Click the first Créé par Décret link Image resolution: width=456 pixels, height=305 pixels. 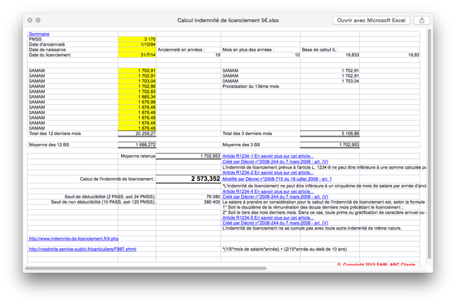point(276,161)
